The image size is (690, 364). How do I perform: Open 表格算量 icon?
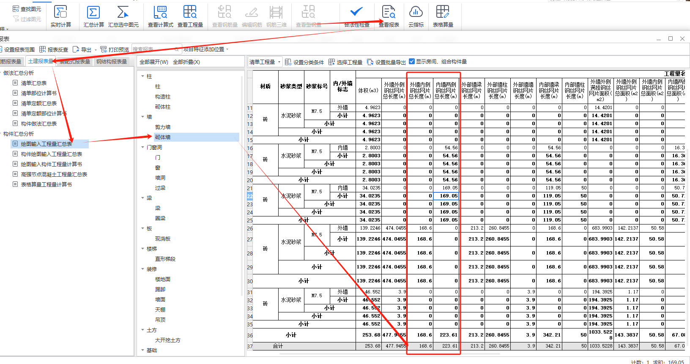pos(443,16)
